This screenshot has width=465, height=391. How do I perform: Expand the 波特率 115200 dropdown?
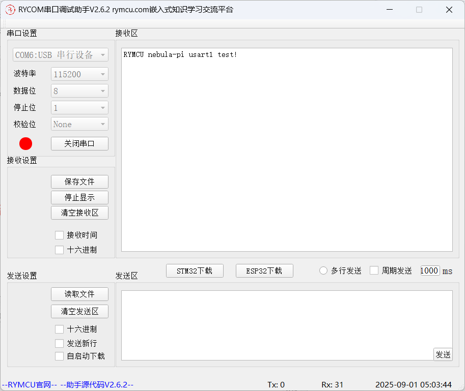point(79,74)
